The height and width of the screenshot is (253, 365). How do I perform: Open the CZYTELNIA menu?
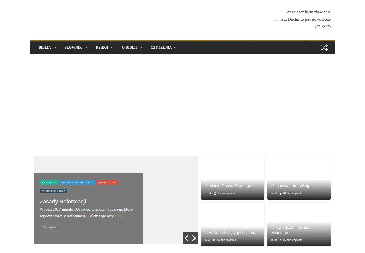point(161,47)
